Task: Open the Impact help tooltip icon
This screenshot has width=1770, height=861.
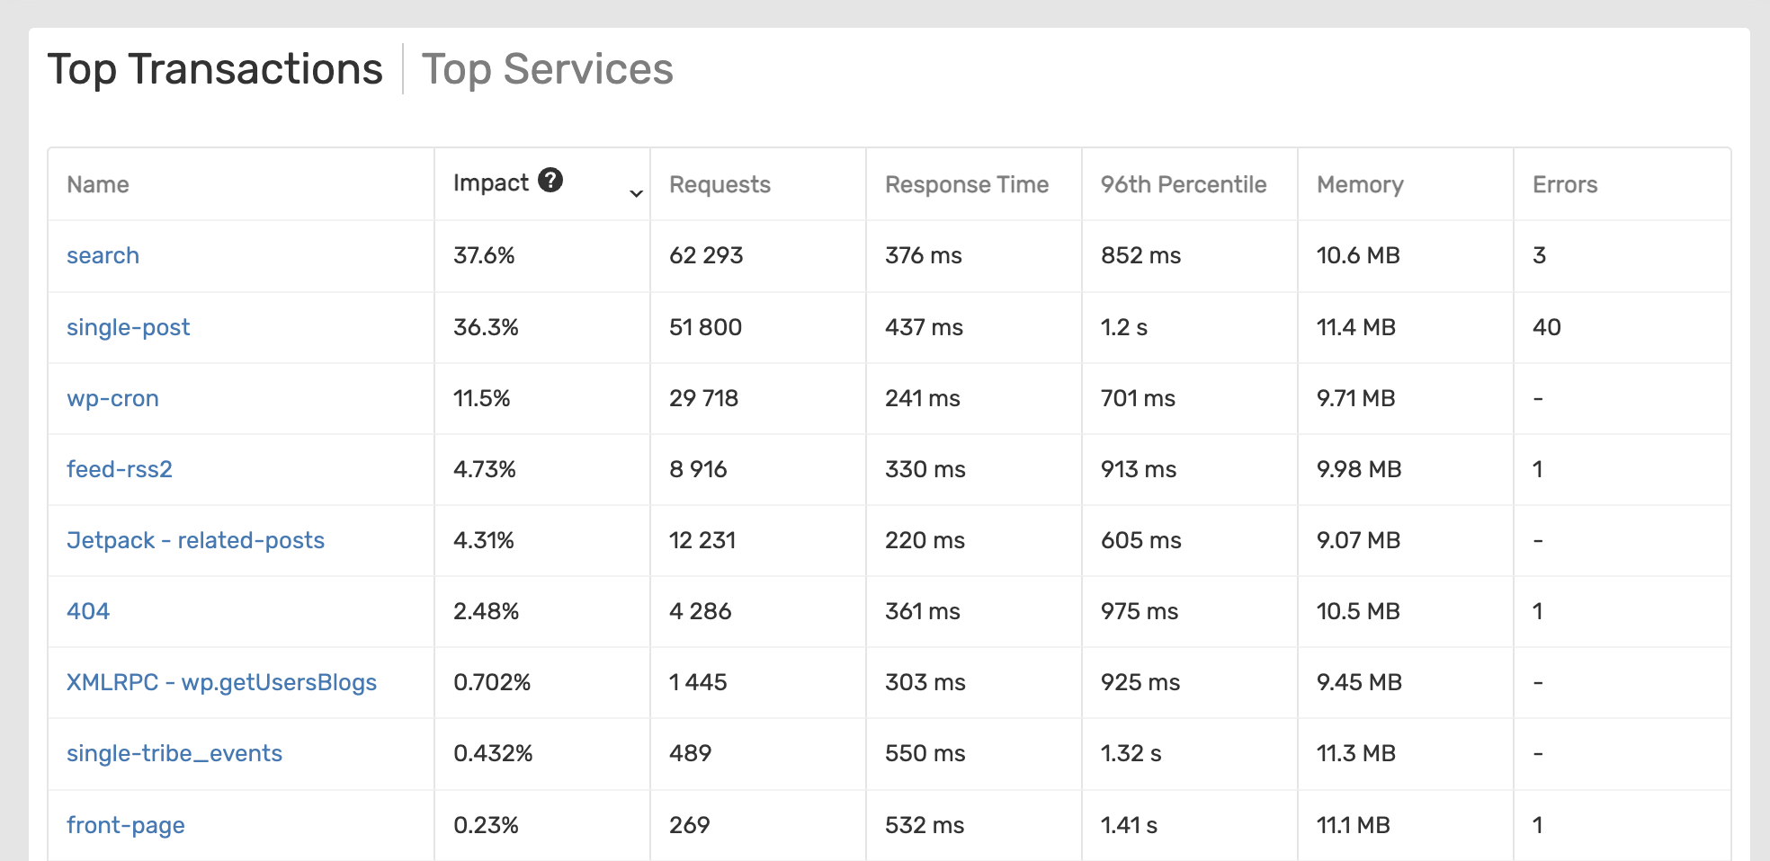Action: click(x=551, y=180)
